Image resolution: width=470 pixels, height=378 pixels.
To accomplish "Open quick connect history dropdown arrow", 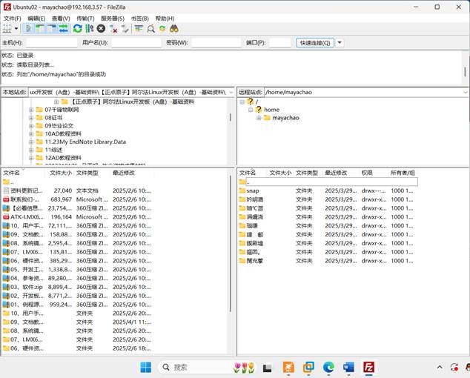I will pos(340,43).
